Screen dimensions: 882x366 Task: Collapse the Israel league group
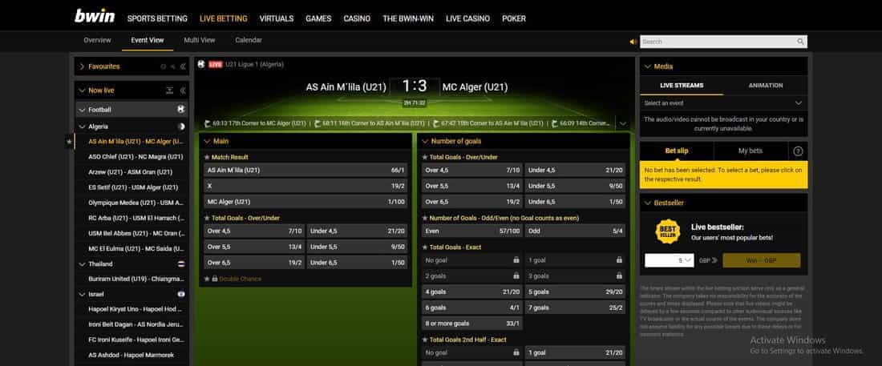(82, 294)
